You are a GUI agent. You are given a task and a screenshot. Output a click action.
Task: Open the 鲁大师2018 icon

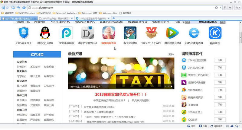(x=130, y=33)
